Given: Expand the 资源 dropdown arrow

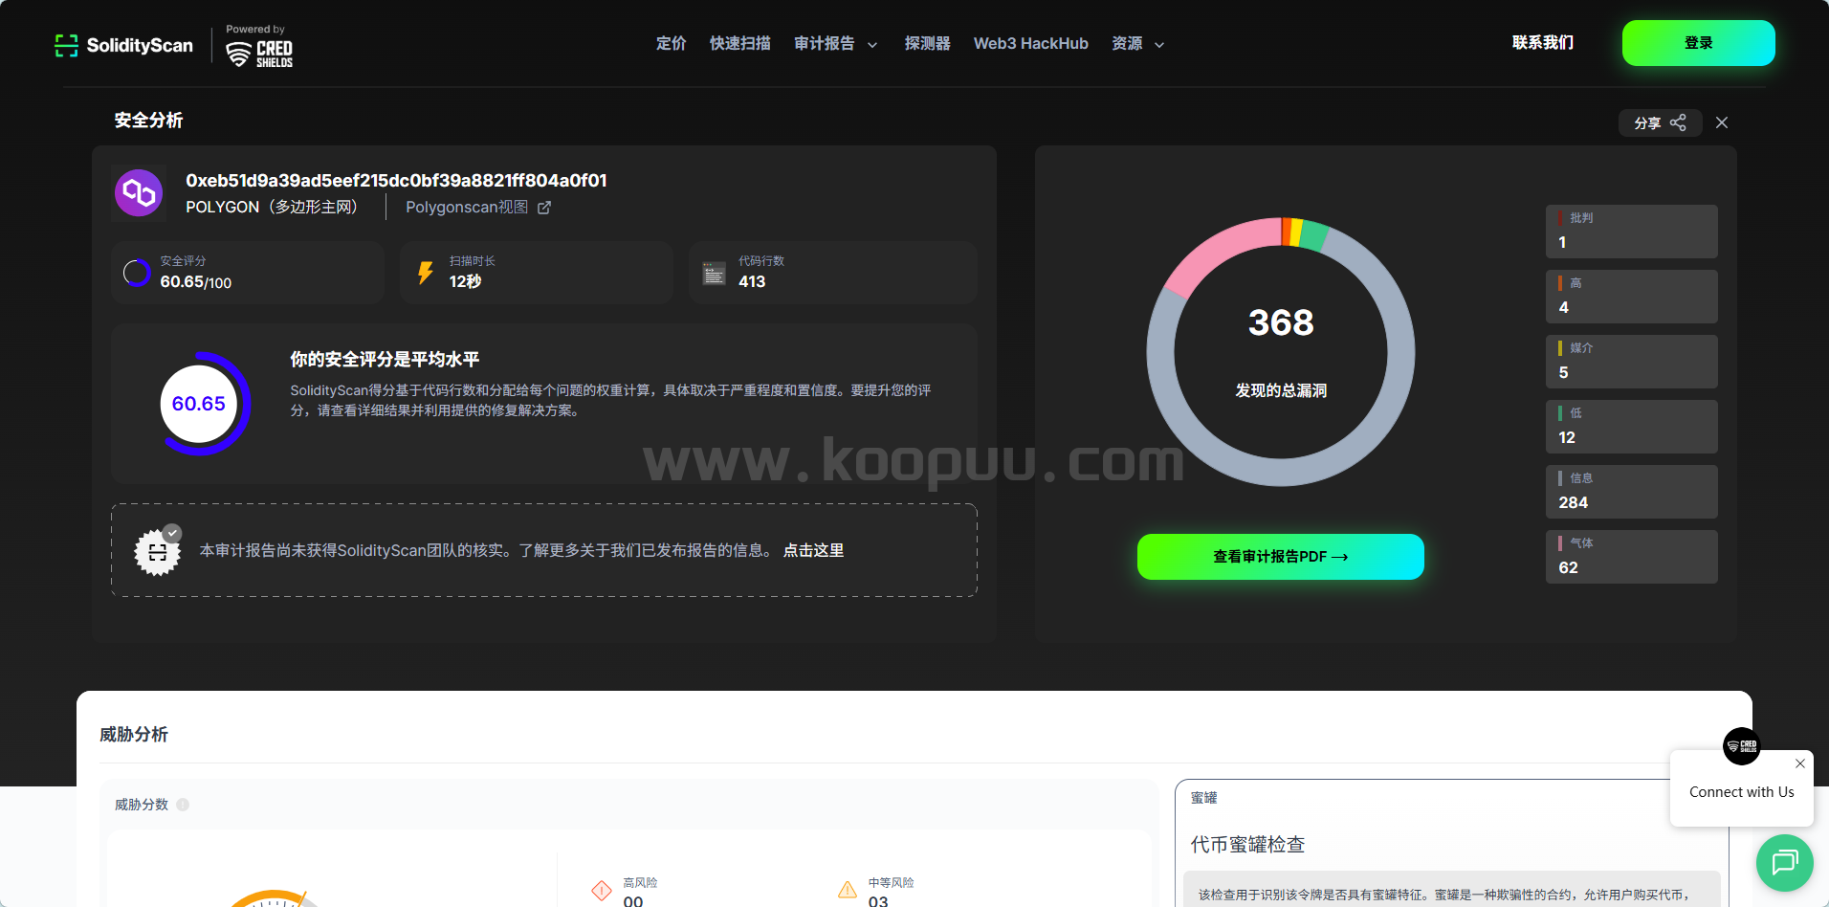Looking at the screenshot, I should [1159, 45].
